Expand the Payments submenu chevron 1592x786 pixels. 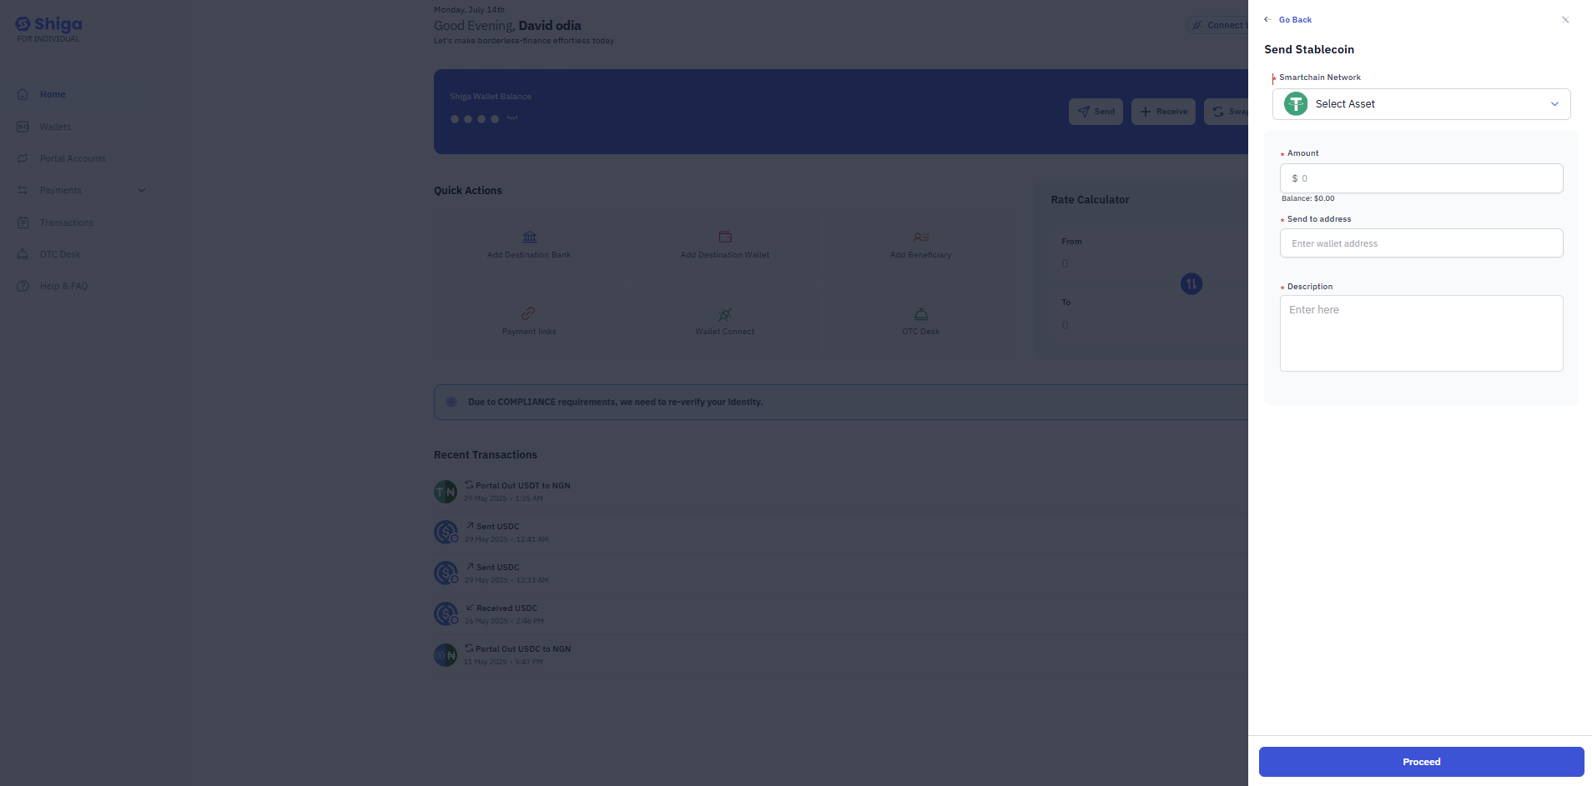tap(142, 190)
